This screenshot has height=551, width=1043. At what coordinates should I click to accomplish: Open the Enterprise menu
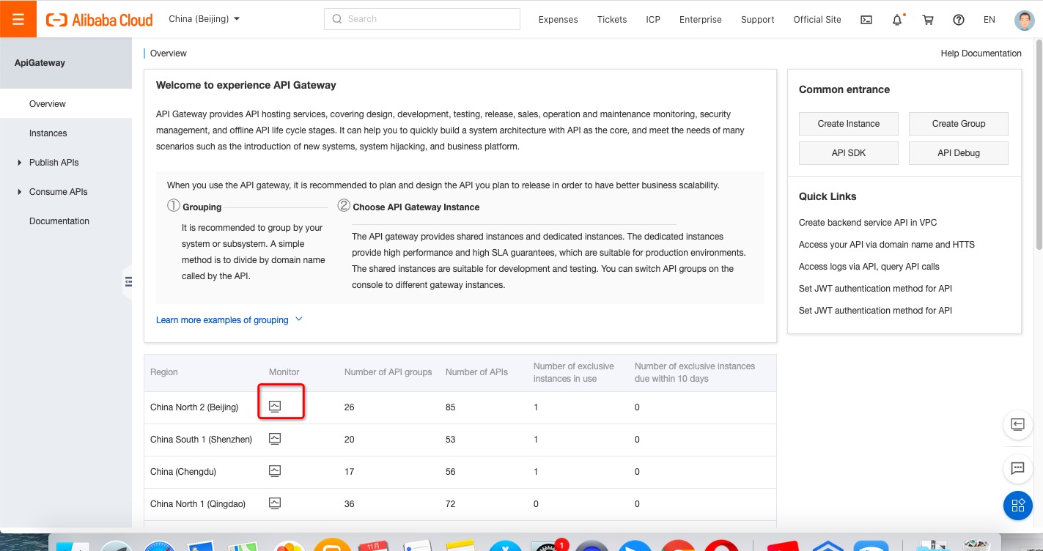[x=701, y=20]
